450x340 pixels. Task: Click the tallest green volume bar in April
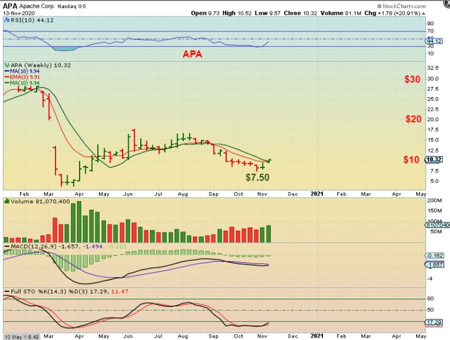click(x=79, y=222)
